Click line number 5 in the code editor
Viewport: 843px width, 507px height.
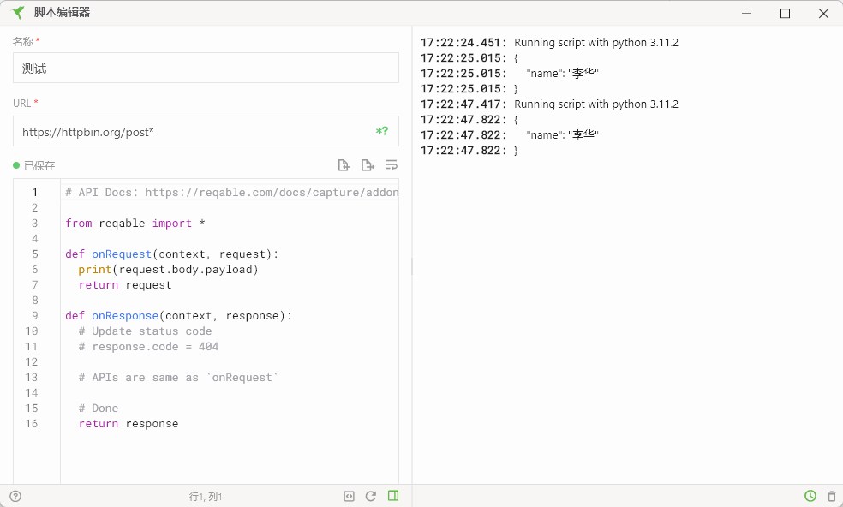click(33, 254)
